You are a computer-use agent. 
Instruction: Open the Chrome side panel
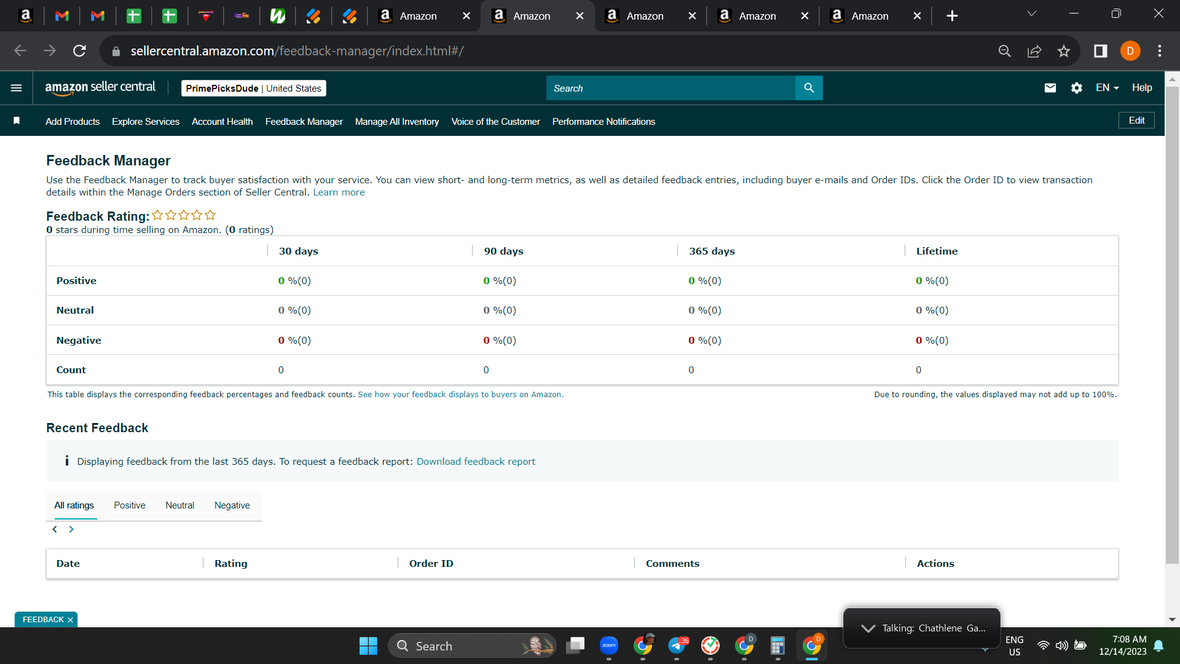coord(1101,51)
